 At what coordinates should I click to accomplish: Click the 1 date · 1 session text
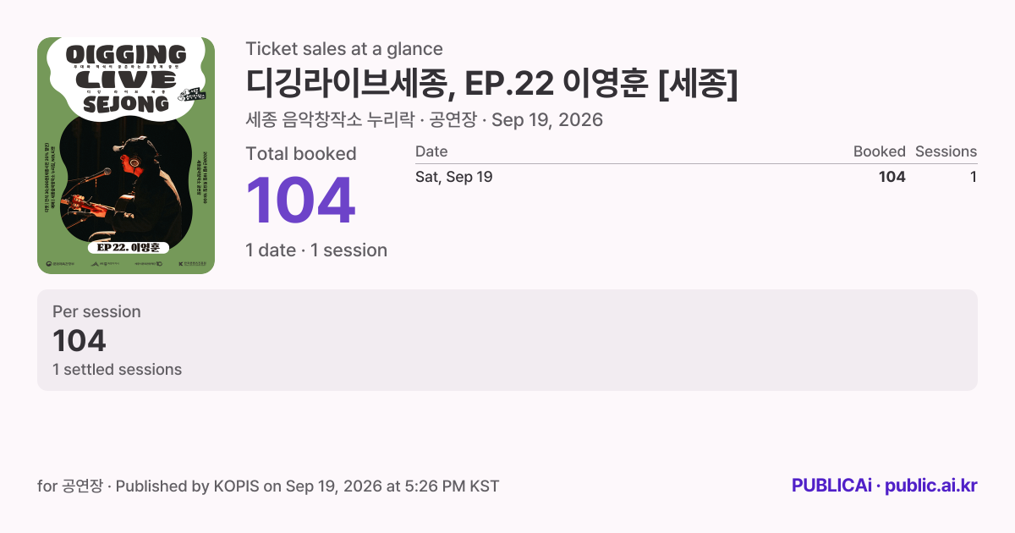pos(316,250)
